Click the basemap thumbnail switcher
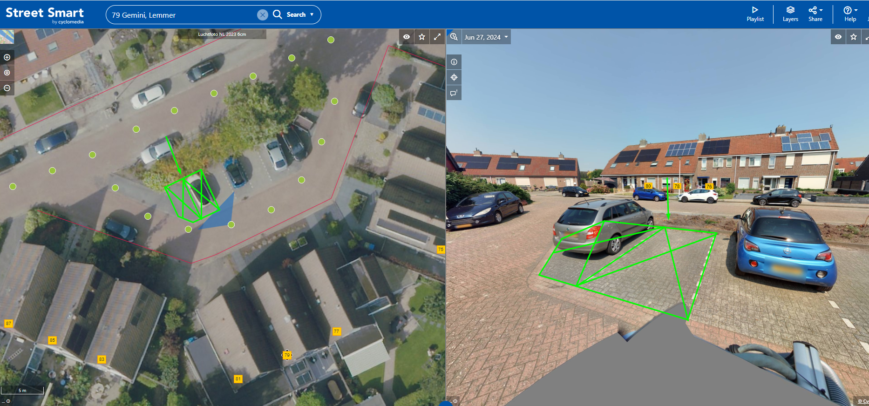869x406 pixels. tap(7, 36)
